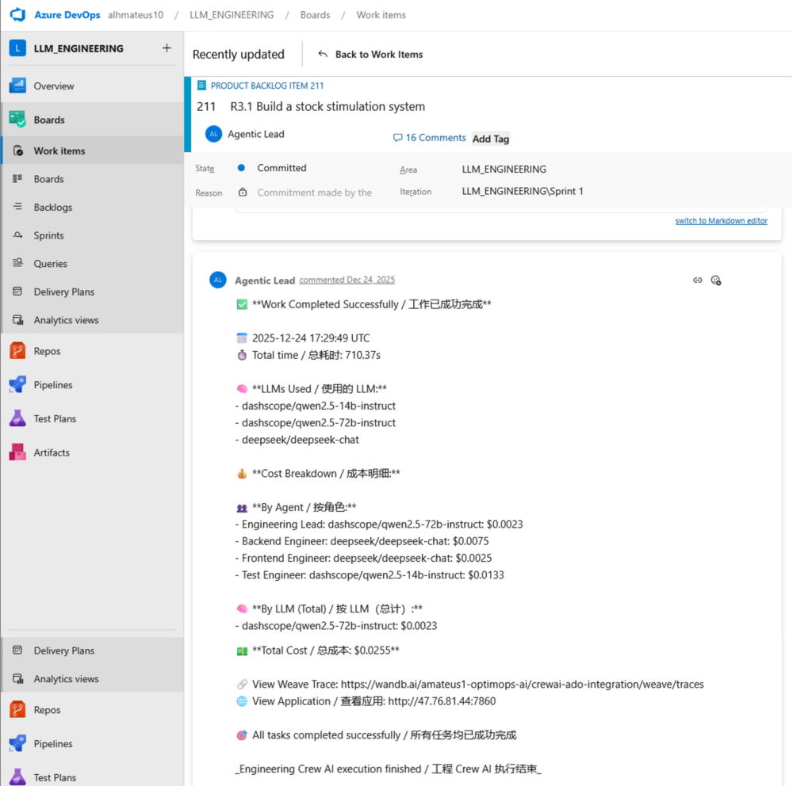Screen dimensions: 812x786
Task: Open the upper Test Plans hub icon
Action: tap(17, 418)
